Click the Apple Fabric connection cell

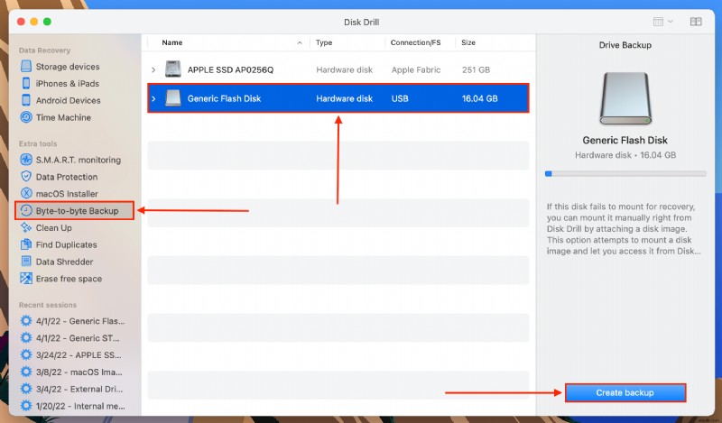416,70
